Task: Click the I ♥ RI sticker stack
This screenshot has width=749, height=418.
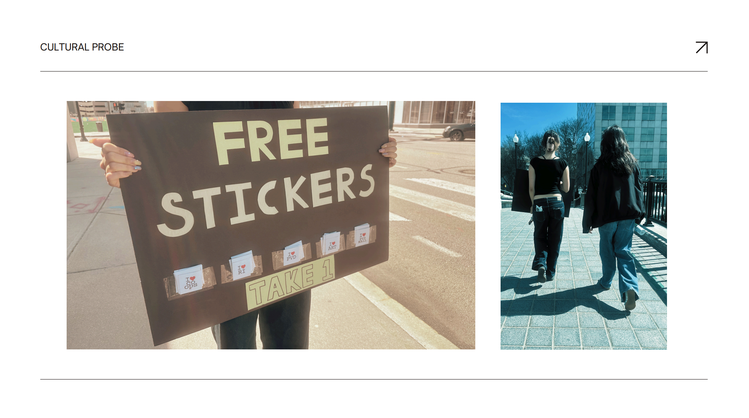Action: point(242,265)
